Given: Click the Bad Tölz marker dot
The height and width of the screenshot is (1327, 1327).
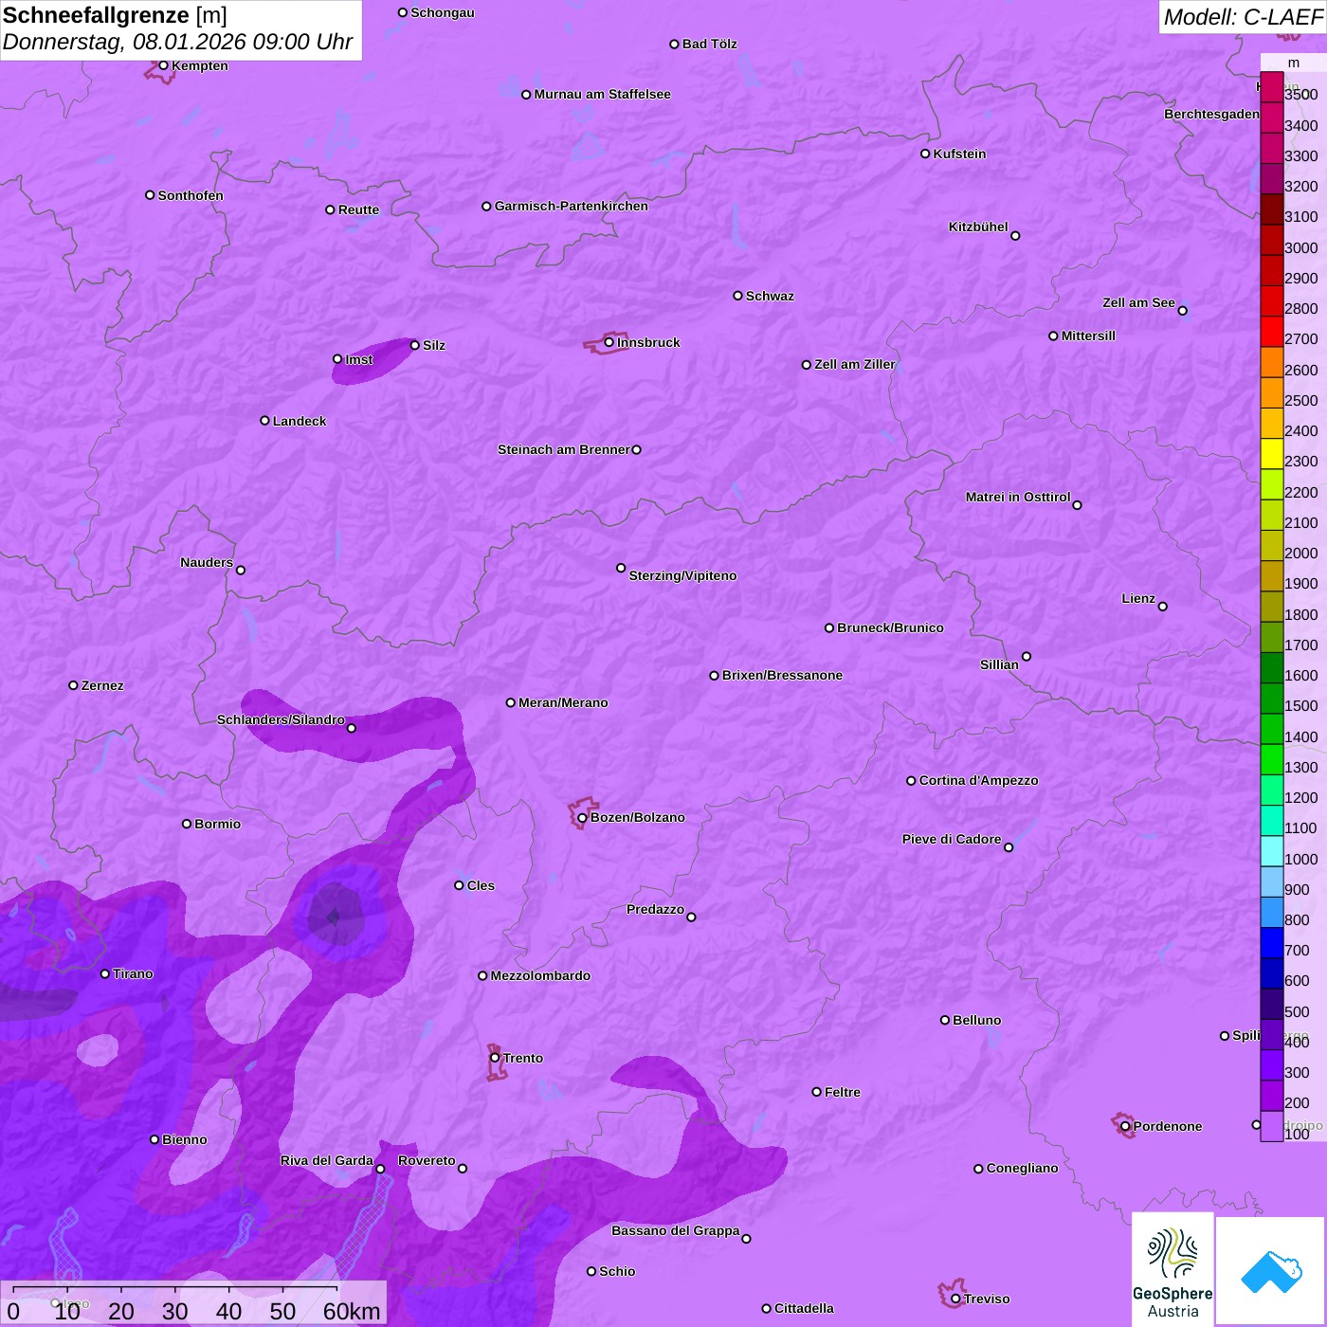Looking at the screenshot, I should pyautogui.click(x=674, y=45).
